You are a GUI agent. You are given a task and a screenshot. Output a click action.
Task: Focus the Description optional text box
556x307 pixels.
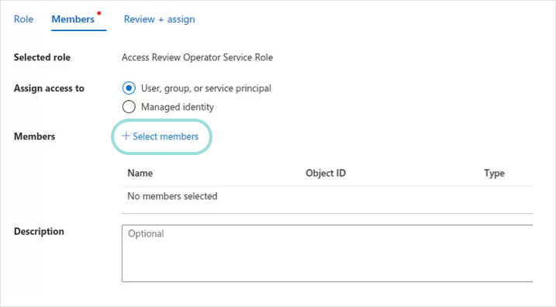tap(327, 253)
